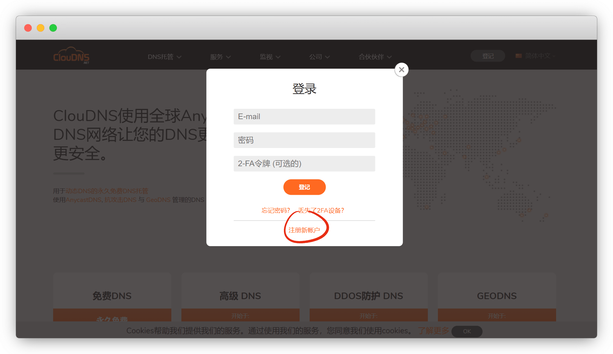Viewport: 613px width, 354px height.
Task: Expand the 服务 menu
Action: 220,57
